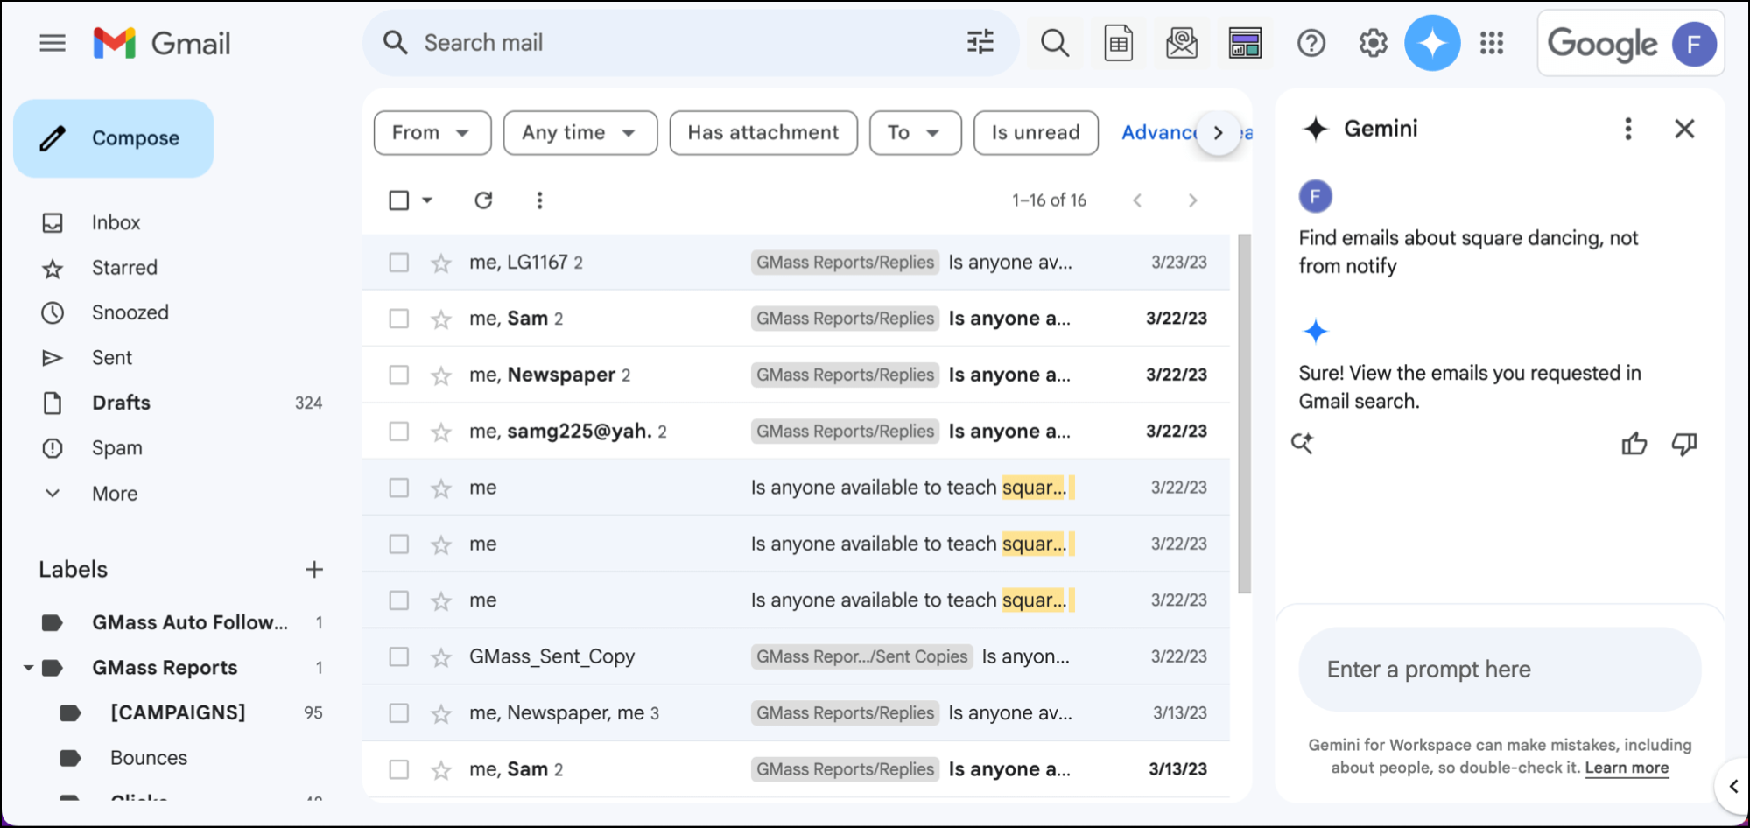Close the Gemini panel

pos(1684,129)
